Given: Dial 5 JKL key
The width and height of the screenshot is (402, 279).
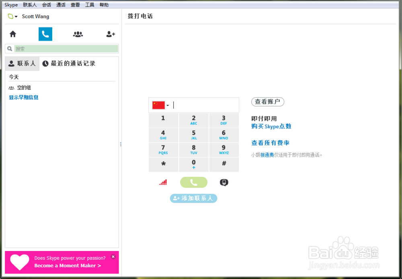Looking at the screenshot, I should pos(194,135).
